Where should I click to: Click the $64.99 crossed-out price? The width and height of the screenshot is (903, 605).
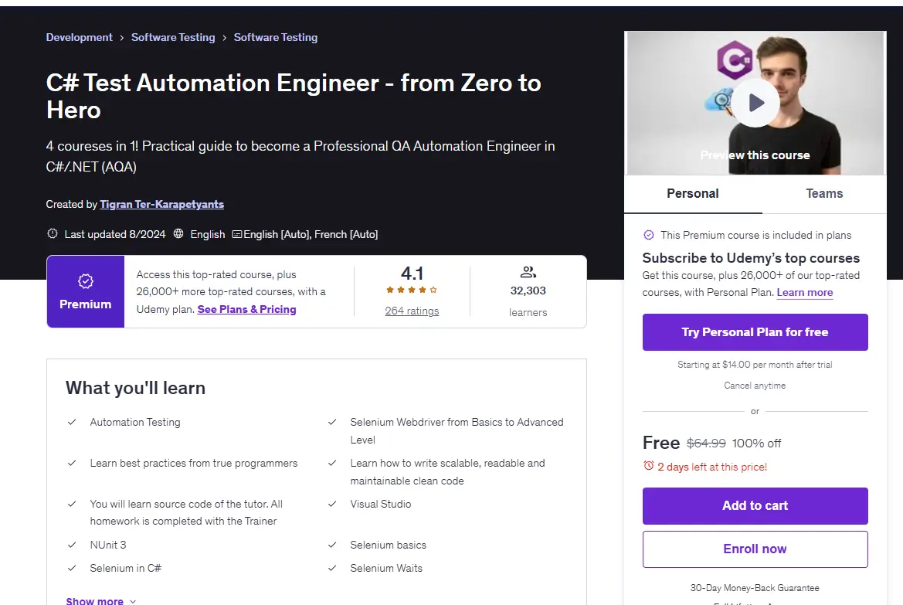[706, 443]
